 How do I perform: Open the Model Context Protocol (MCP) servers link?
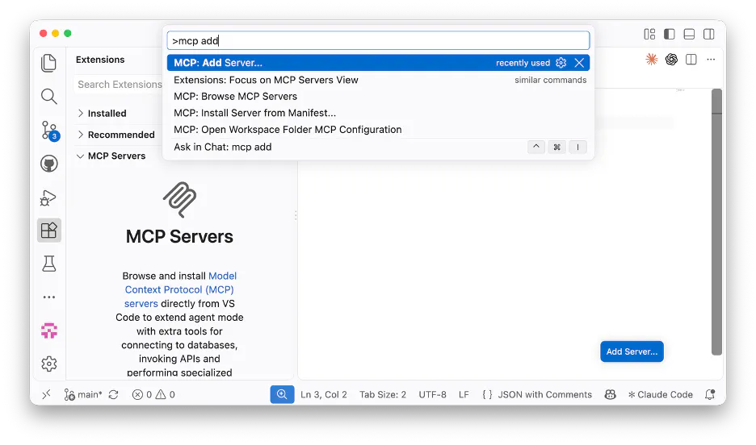(x=179, y=289)
